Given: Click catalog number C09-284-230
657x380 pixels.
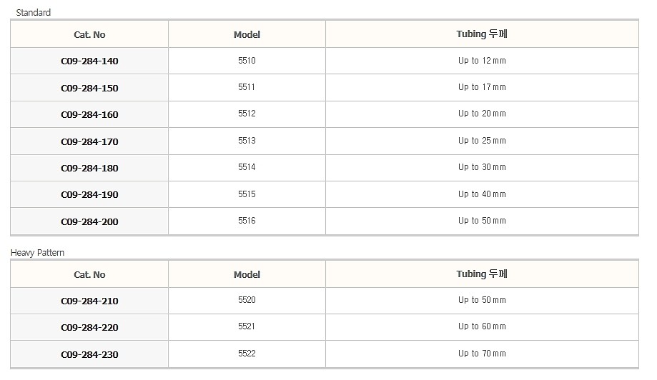Looking at the screenshot, I should coord(89,354).
